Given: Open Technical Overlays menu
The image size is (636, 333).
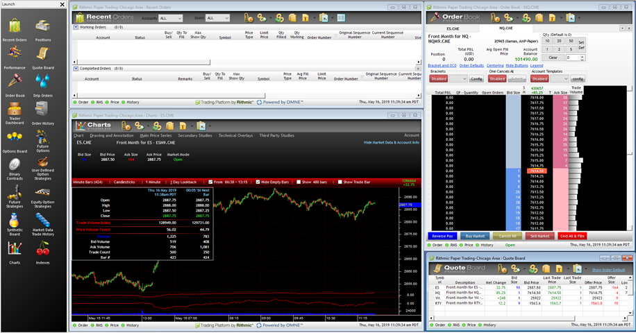Looking at the screenshot, I should point(235,136).
